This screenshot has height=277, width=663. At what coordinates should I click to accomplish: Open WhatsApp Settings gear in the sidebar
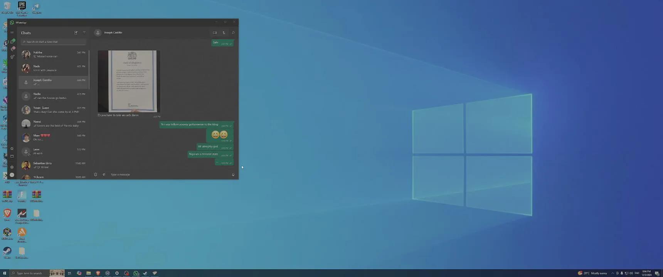[x=12, y=167]
